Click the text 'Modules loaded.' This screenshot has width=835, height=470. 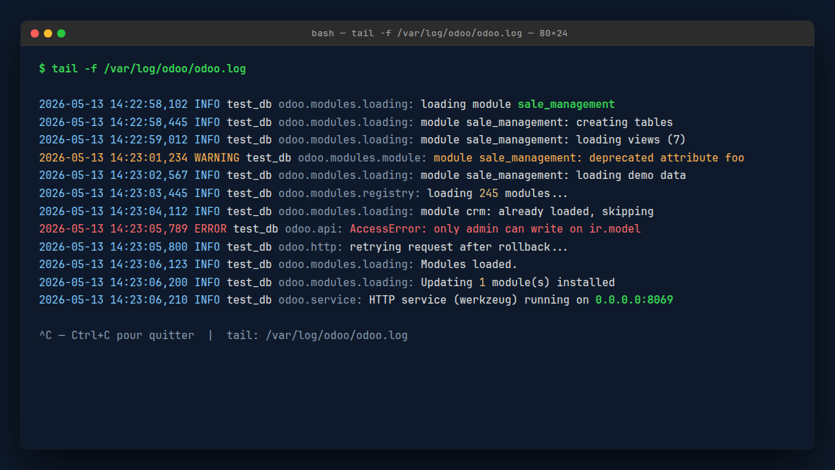coord(470,265)
